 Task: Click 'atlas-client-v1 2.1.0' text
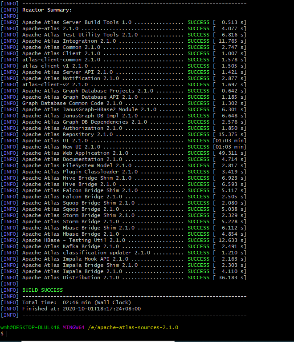pos(55,66)
